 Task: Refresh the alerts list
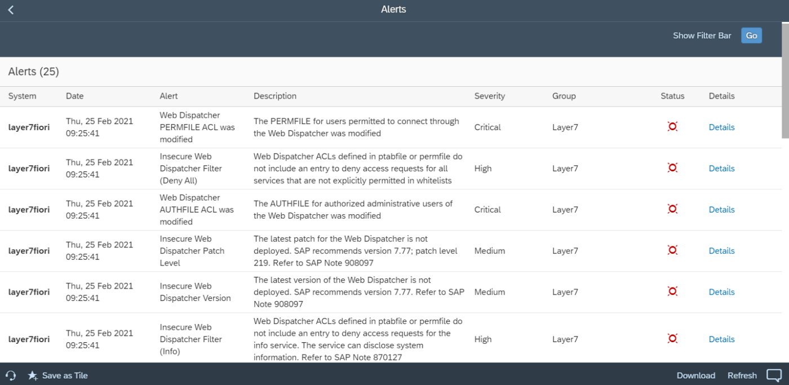tap(742, 375)
